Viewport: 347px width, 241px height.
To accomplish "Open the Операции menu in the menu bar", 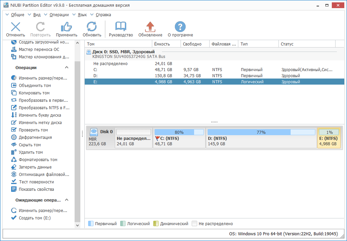I will pos(56,15).
